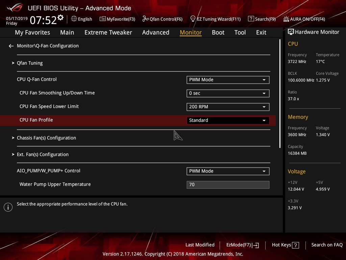Open Search(F9) question mark icon

tap(251, 19)
